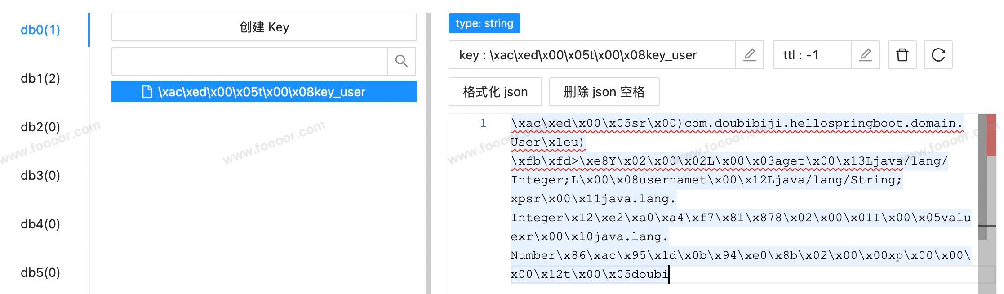Image resolution: width=1004 pixels, height=294 pixels.
Task: Click the key name field
Action: click(x=591, y=55)
